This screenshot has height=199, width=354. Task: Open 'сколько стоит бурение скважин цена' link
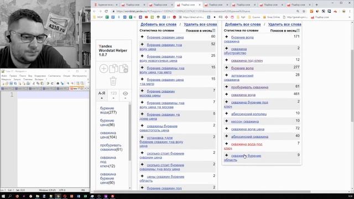[x=162, y=155]
